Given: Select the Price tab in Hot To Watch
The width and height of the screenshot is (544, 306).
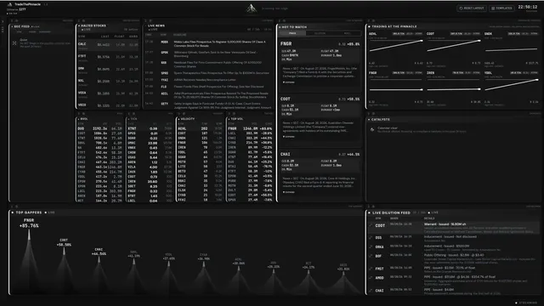Looking at the screenshot, I should click(x=292, y=33).
